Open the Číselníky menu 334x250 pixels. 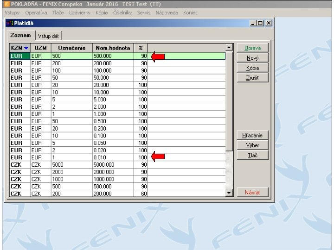click(122, 13)
